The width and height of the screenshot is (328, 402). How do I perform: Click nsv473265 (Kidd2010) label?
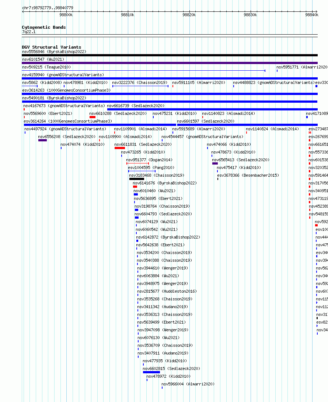(143, 152)
